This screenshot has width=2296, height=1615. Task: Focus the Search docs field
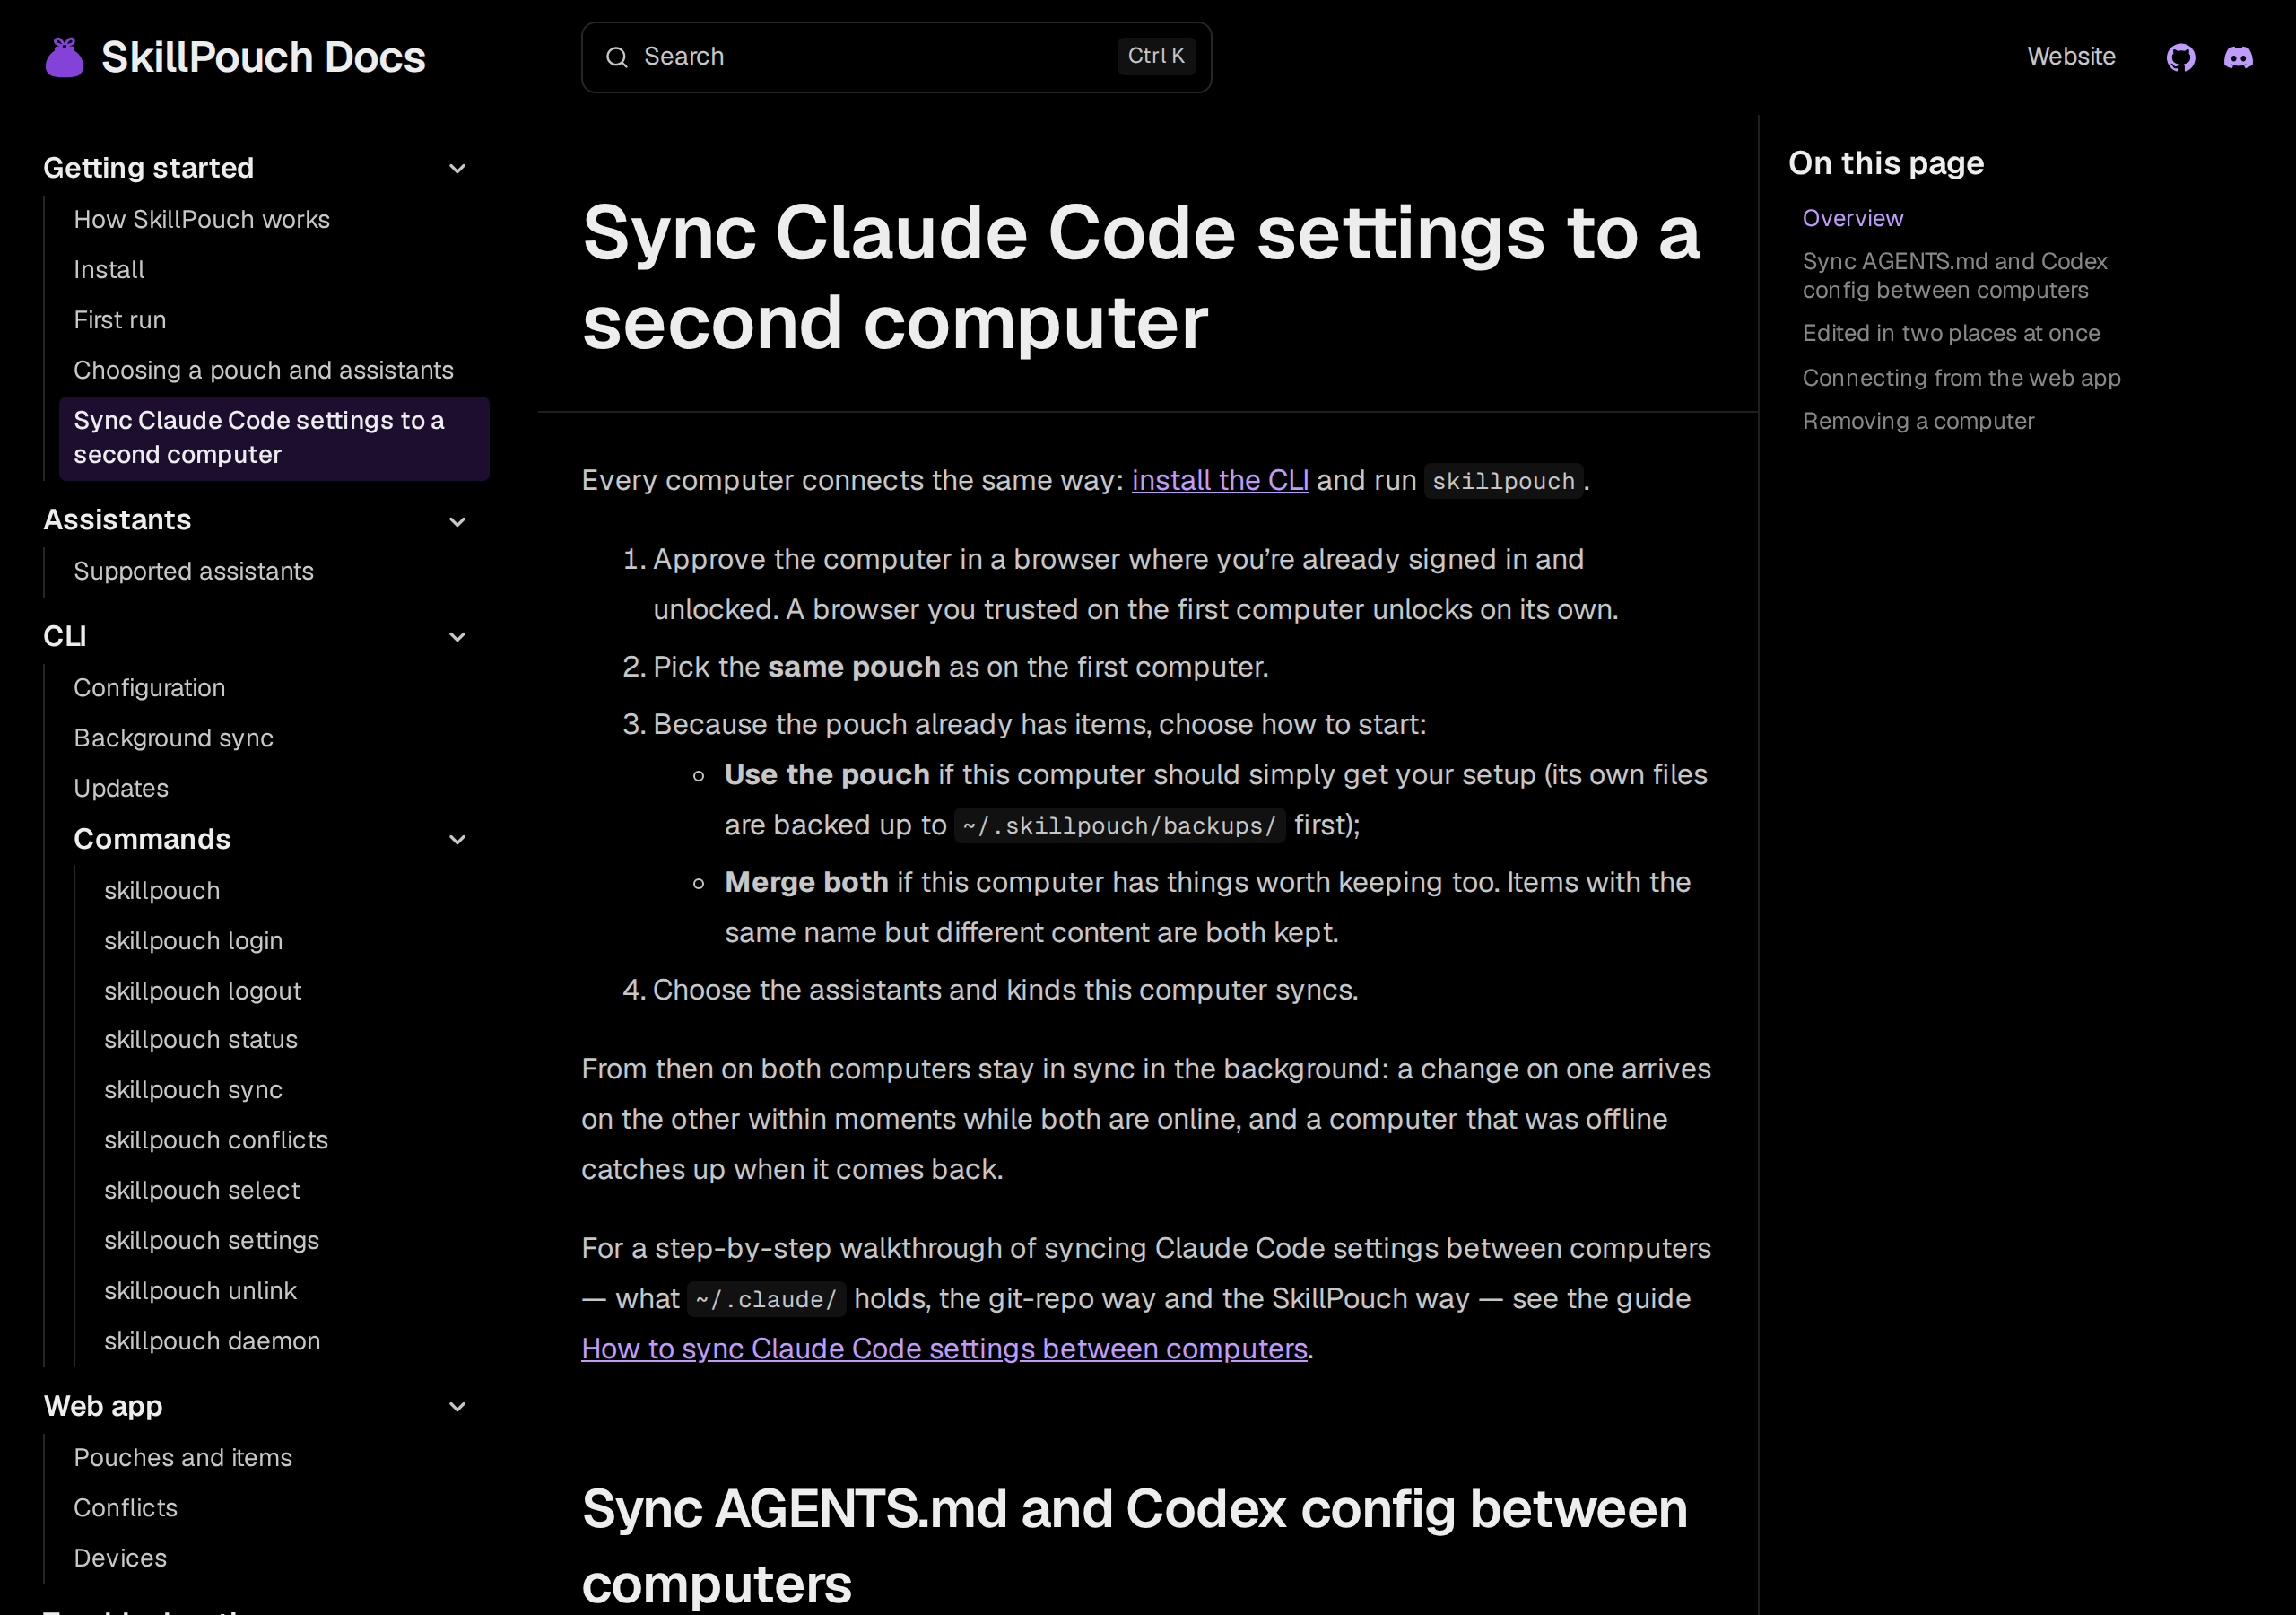(896, 57)
